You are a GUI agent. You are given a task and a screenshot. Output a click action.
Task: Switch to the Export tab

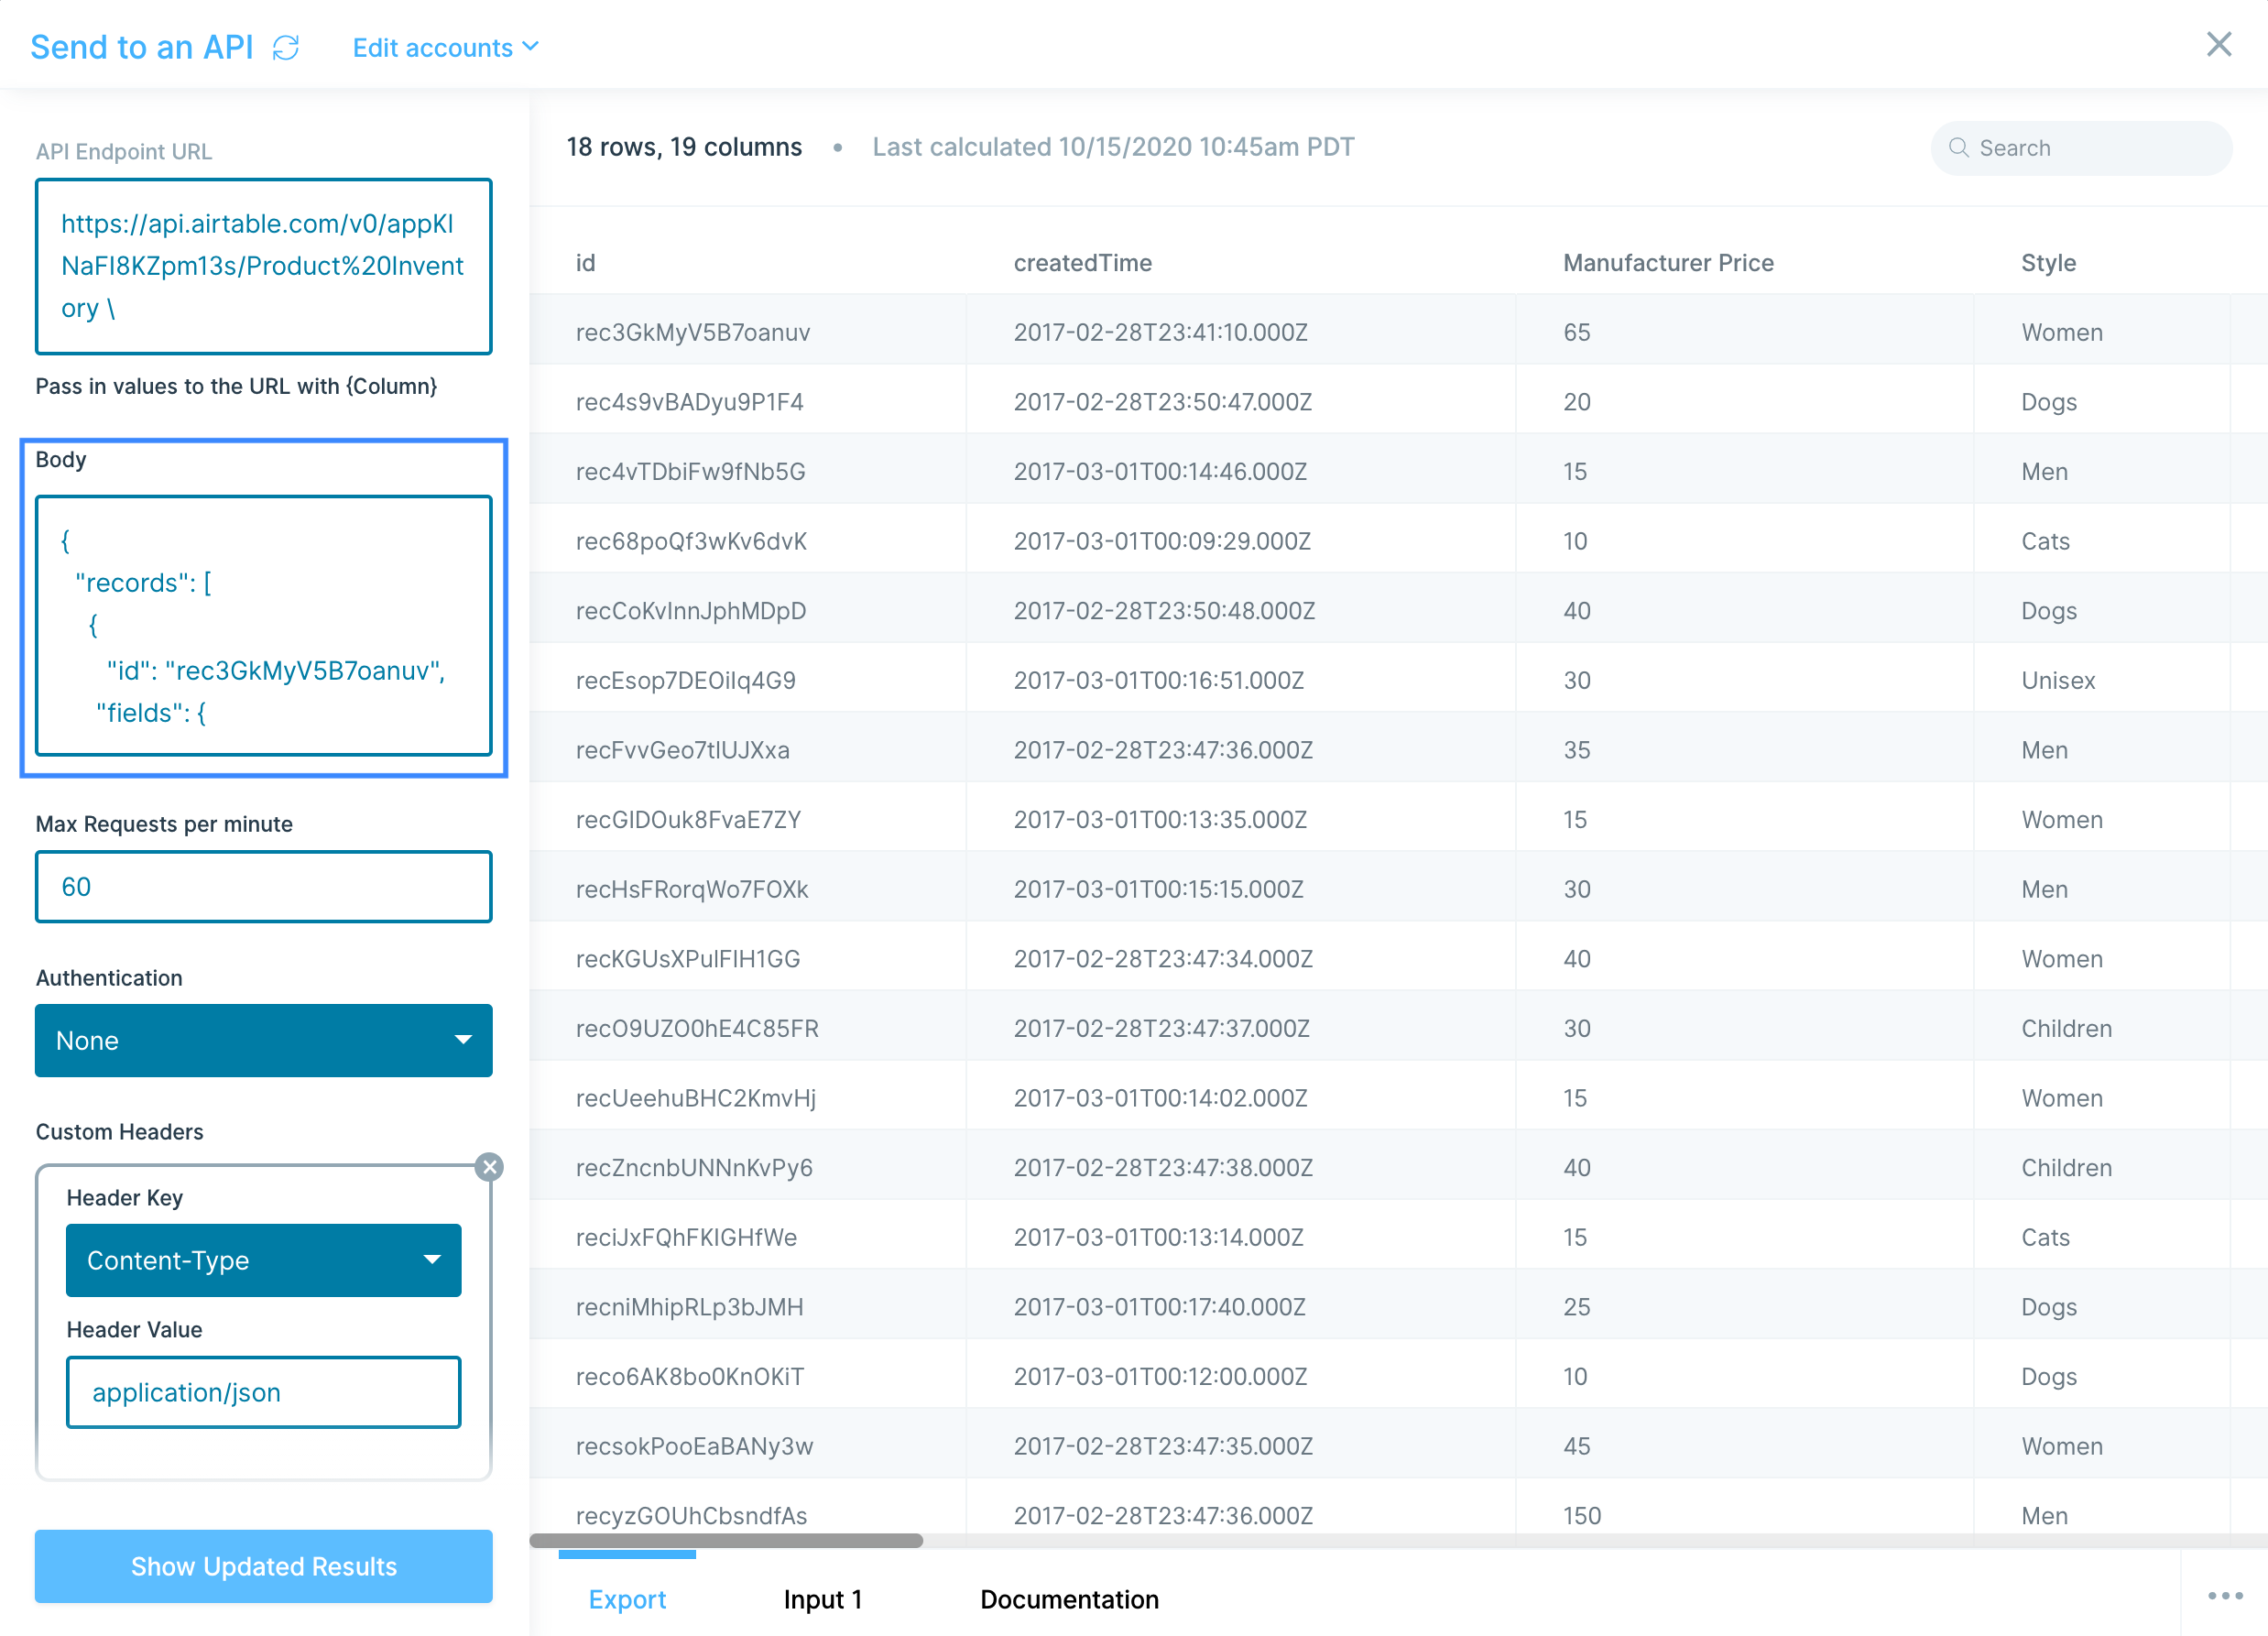point(627,1598)
